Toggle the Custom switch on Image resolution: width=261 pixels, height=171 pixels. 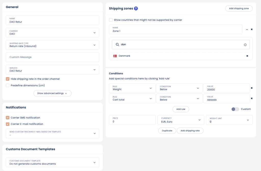[235, 109]
